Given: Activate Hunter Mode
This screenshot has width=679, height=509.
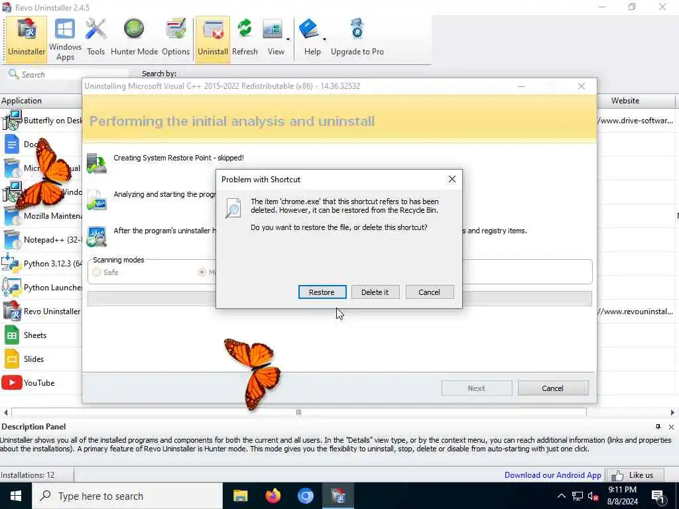Looking at the screenshot, I should (x=134, y=39).
